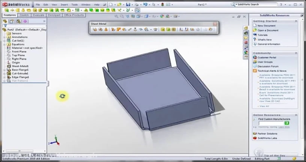The width and height of the screenshot is (306, 162).
Task: Expand the Edge-Flange1 feature node
Action: [x=4, y=77]
